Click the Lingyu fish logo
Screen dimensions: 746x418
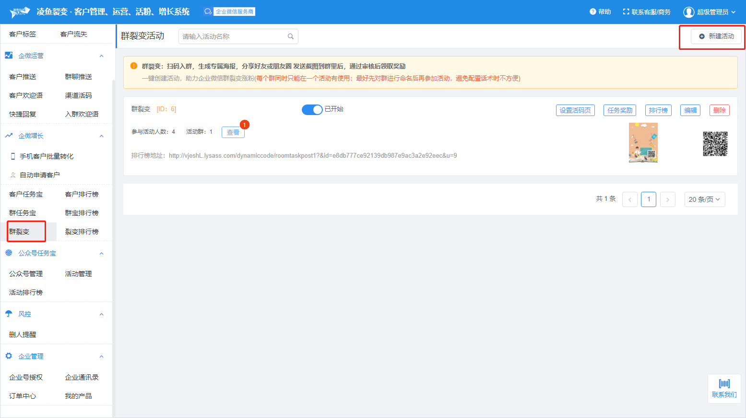tap(20, 12)
